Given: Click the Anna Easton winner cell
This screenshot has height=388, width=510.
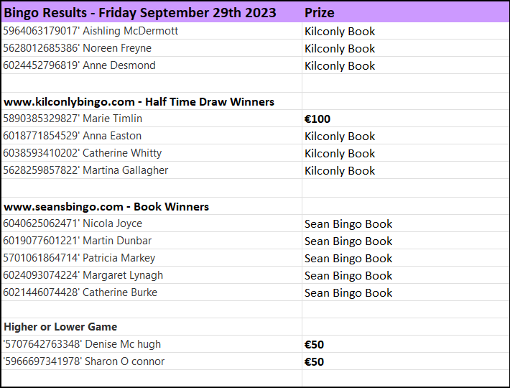Looking at the screenshot, I should coord(152,136).
